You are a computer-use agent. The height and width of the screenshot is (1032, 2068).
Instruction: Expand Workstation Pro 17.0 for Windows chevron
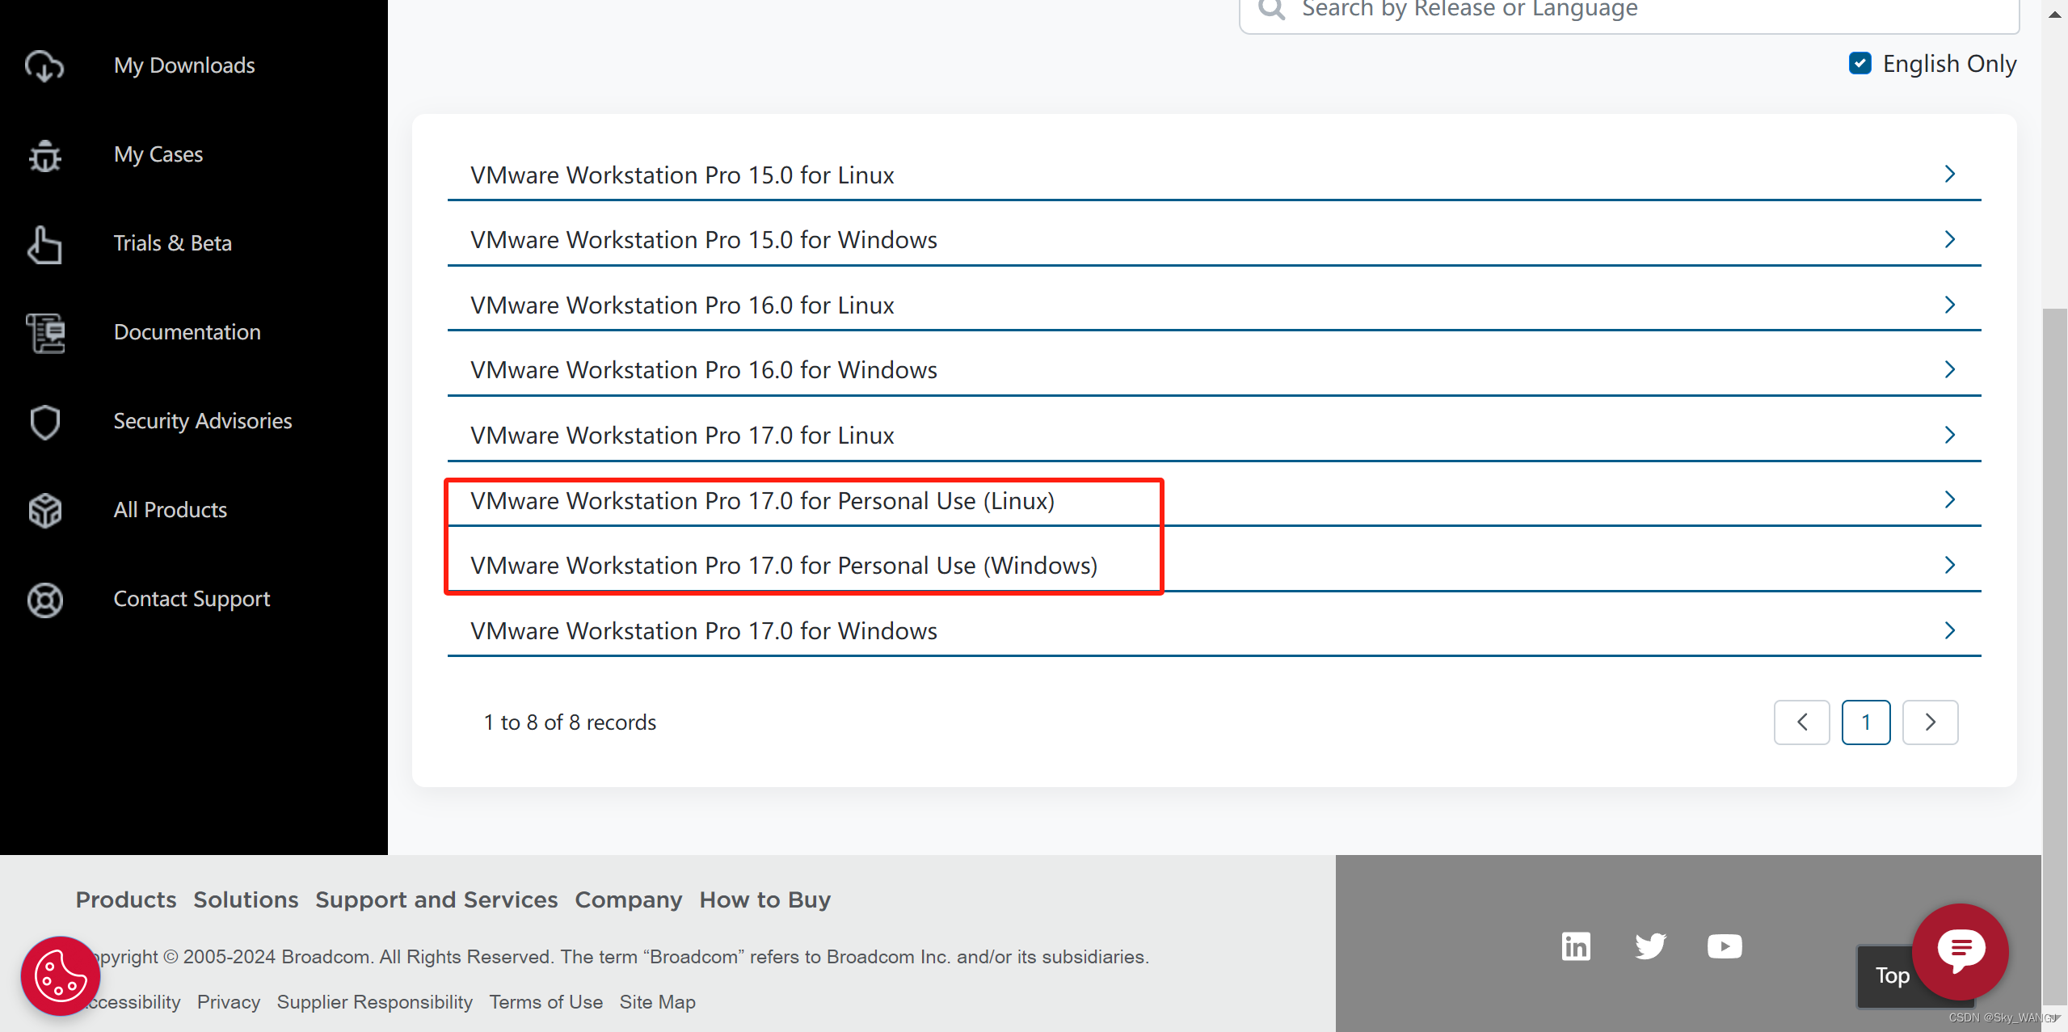[1949, 630]
